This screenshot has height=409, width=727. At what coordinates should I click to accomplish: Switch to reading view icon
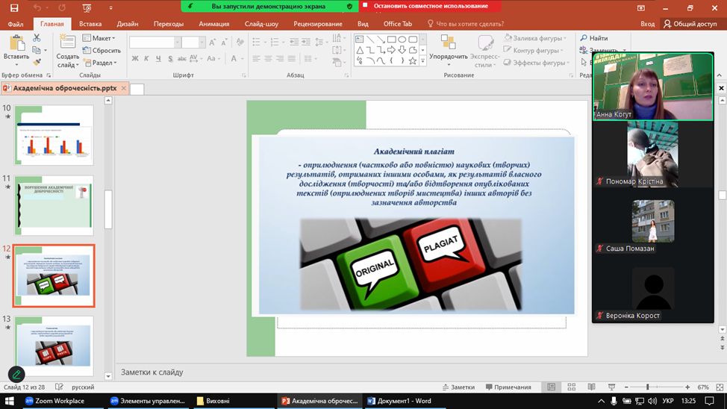[590, 387]
